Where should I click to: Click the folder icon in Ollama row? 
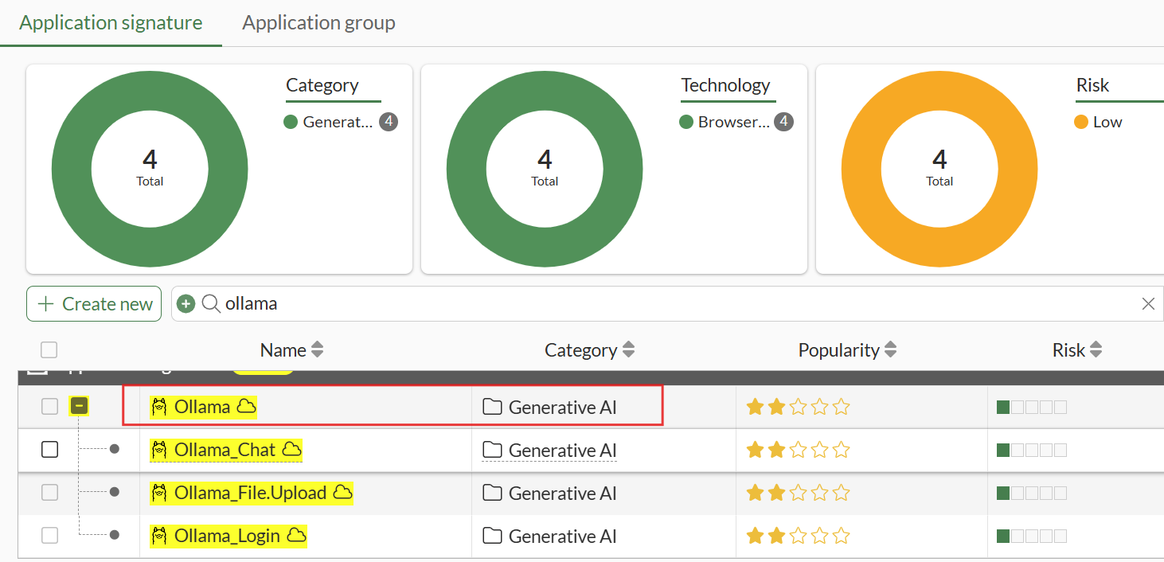(x=492, y=407)
